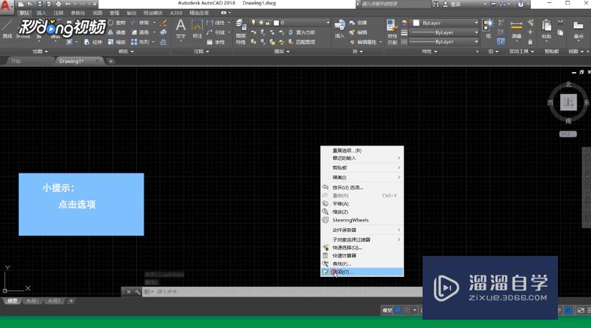The width and height of the screenshot is (591, 328).
Task: Click the ViewCube top face
Action: tap(569, 102)
